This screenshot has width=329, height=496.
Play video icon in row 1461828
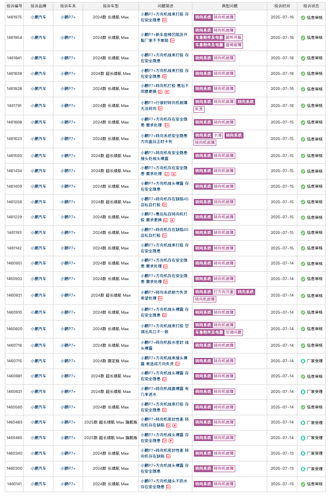tap(167, 92)
